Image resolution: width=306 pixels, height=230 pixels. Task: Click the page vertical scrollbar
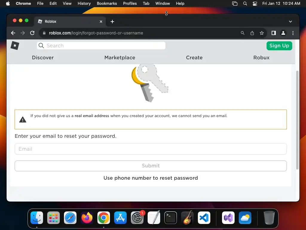297,120
